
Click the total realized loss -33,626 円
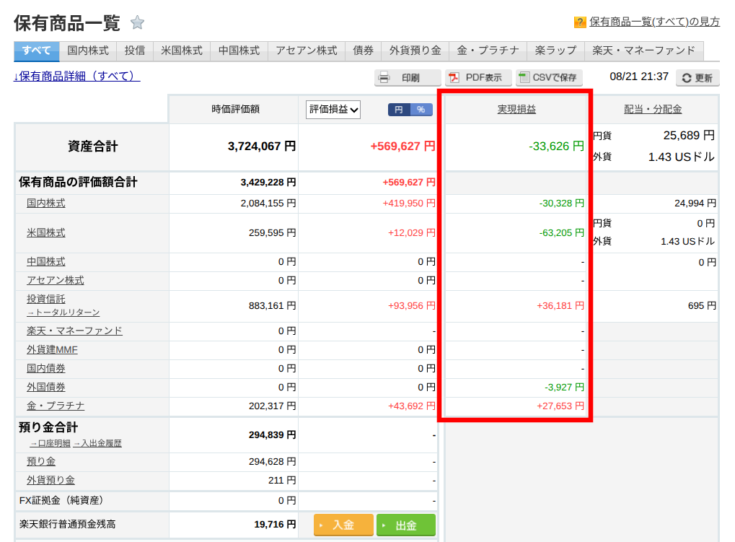[x=556, y=147]
